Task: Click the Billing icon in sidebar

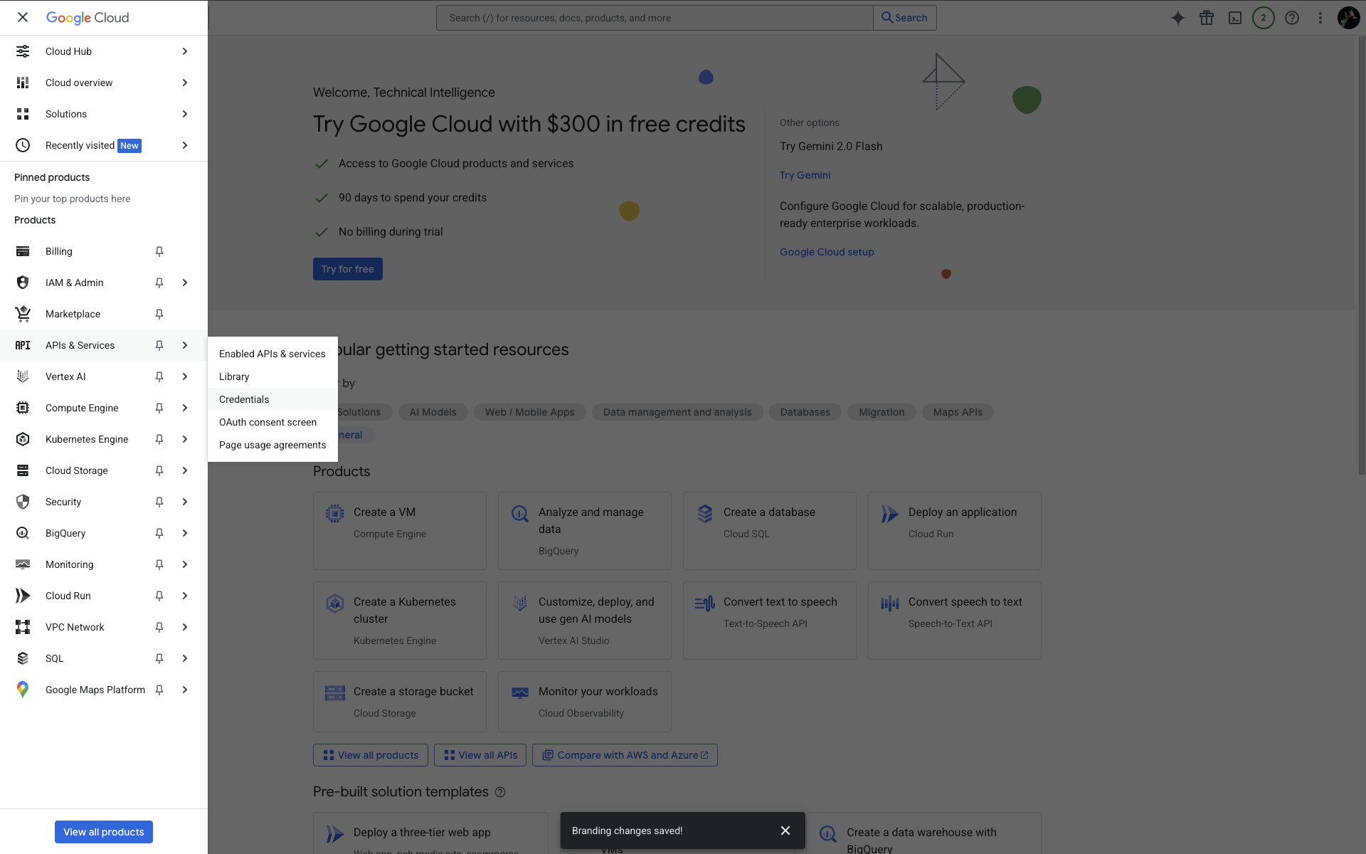Action: 23,251
